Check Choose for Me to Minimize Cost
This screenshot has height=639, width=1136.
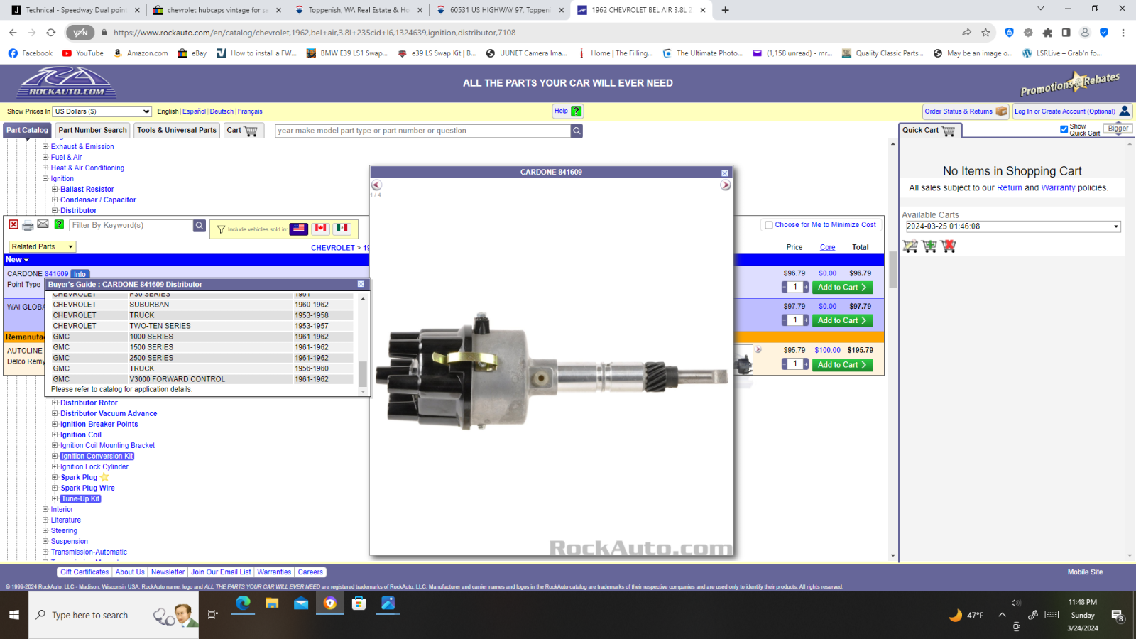pyautogui.click(x=768, y=225)
